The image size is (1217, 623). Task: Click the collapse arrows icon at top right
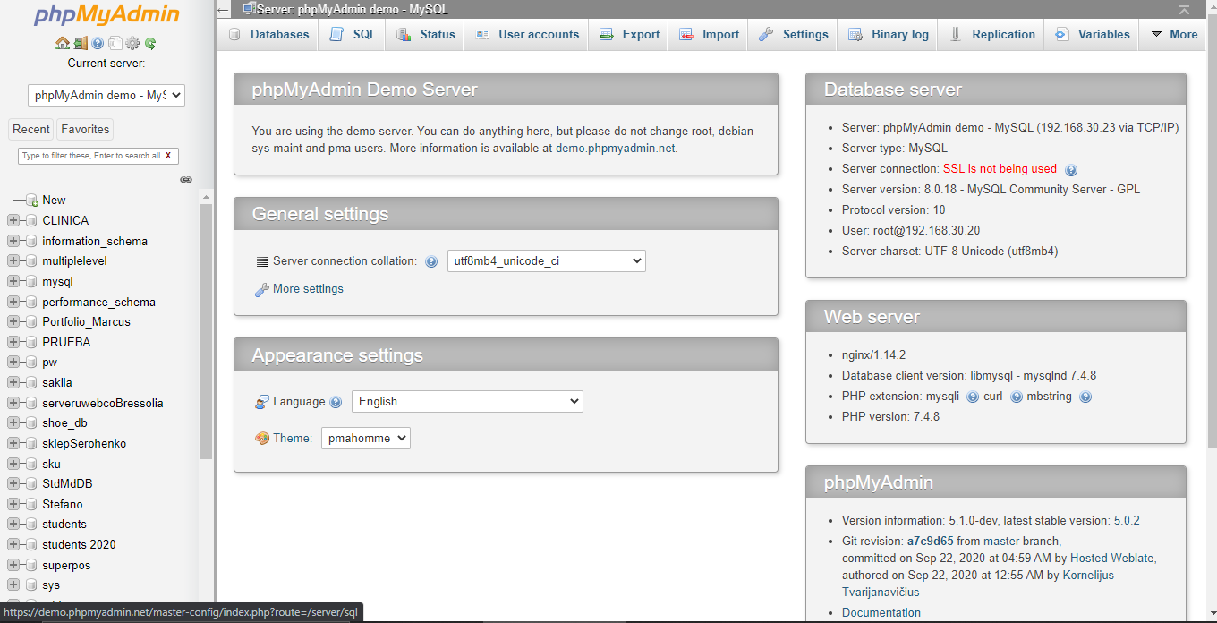click(1185, 10)
